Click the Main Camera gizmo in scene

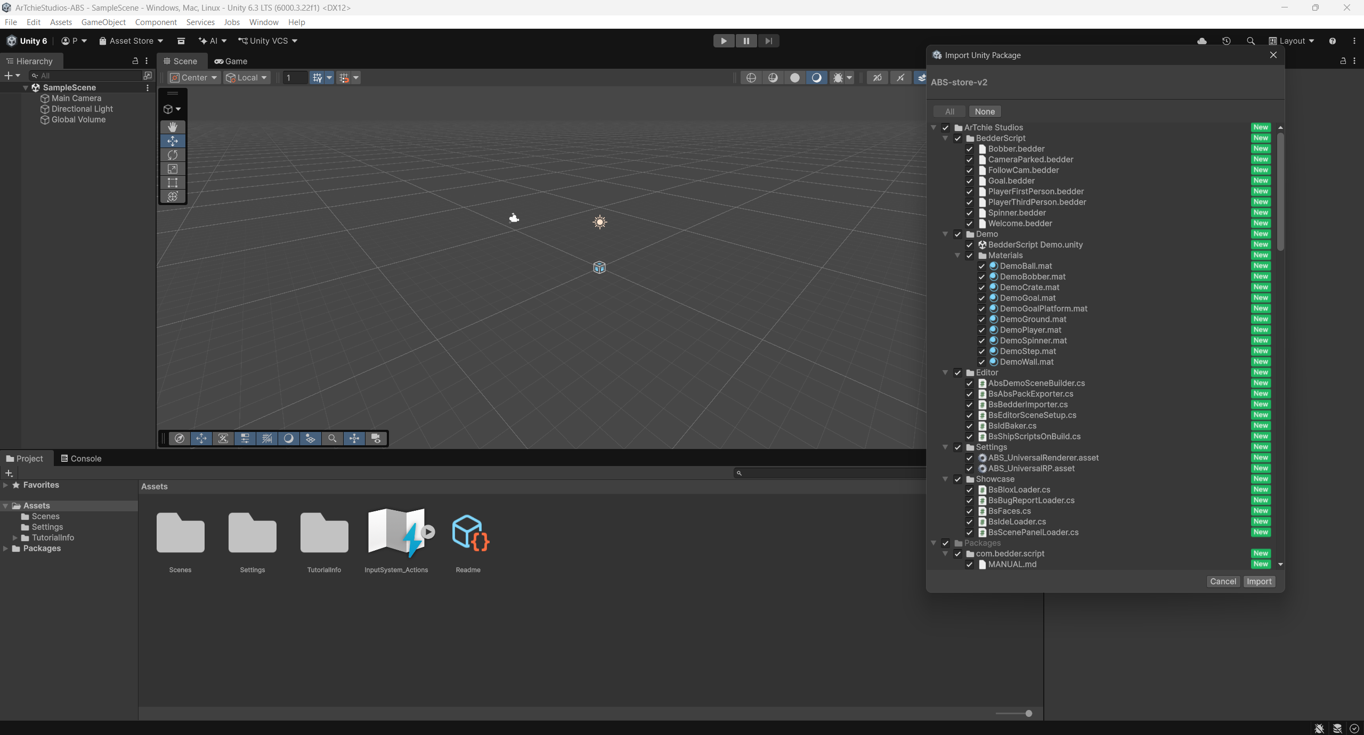(x=514, y=218)
